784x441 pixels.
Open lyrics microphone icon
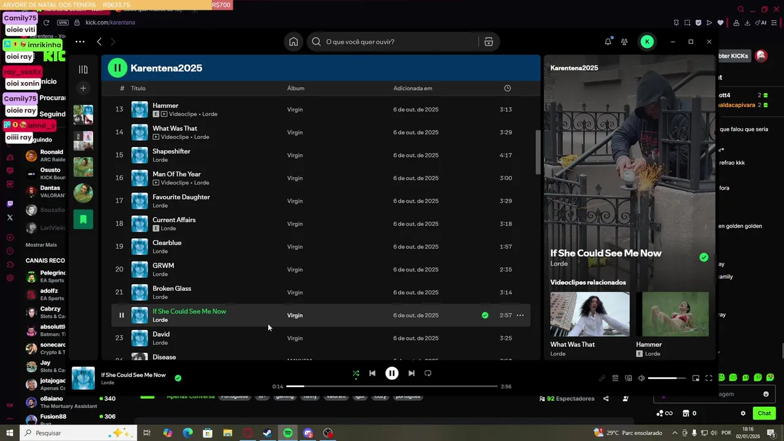click(x=602, y=379)
